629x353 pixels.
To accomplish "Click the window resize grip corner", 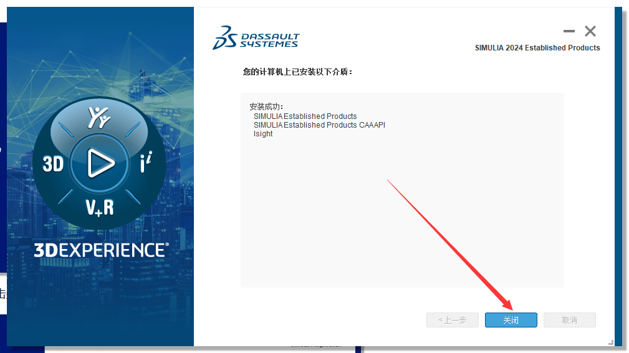I will coord(610,342).
